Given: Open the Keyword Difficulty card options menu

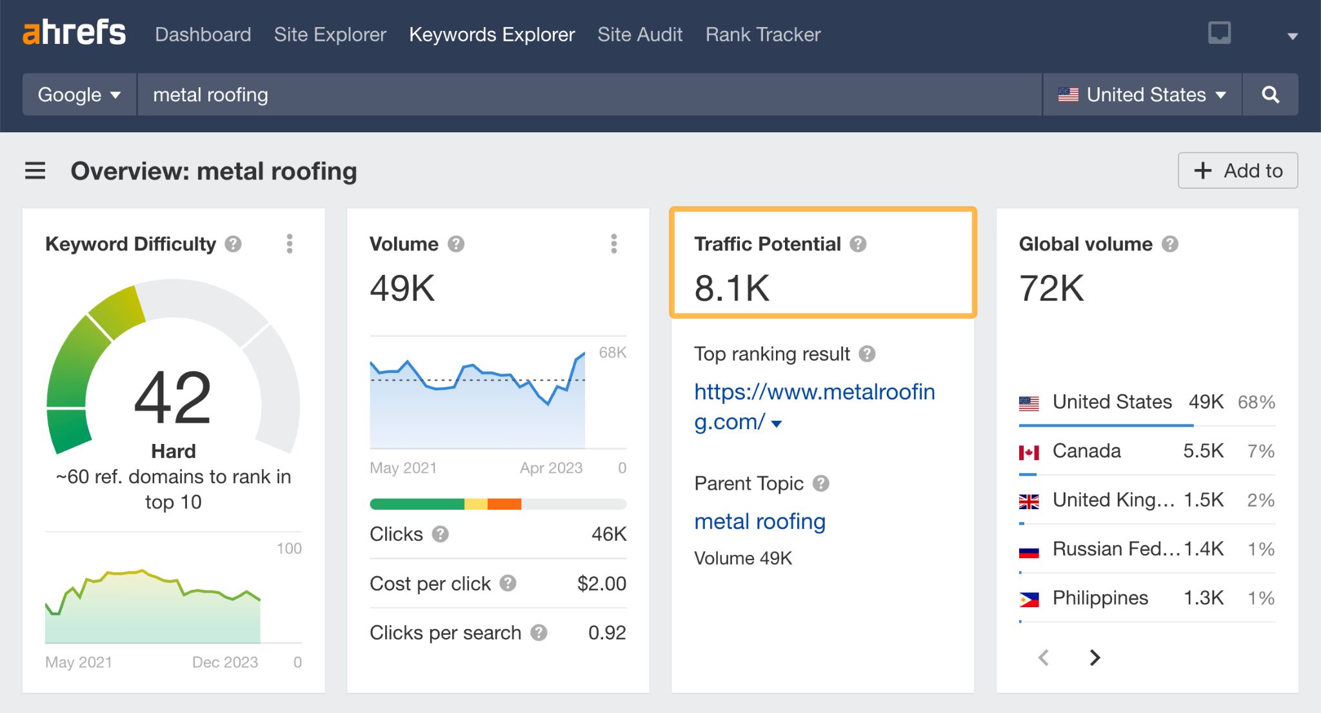Looking at the screenshot, I should pos(290,244).
